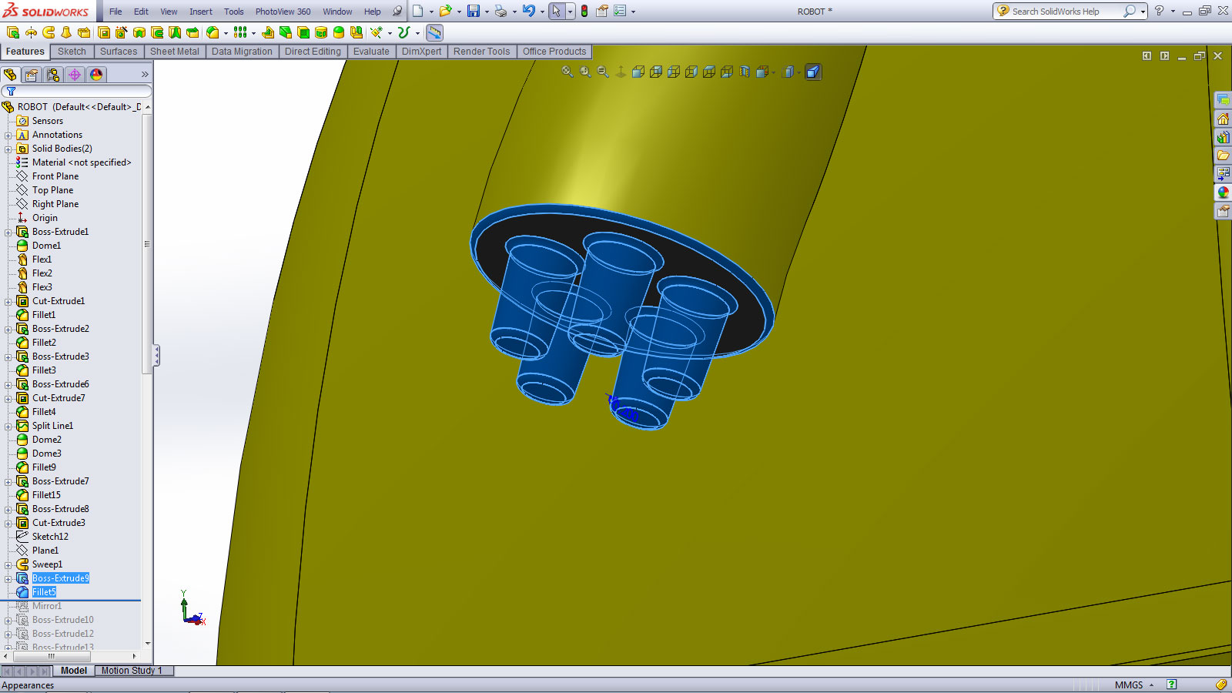Select the Fillet tool icon
This screenshot has width=1232, height=693.
click(x=213, y=32)
